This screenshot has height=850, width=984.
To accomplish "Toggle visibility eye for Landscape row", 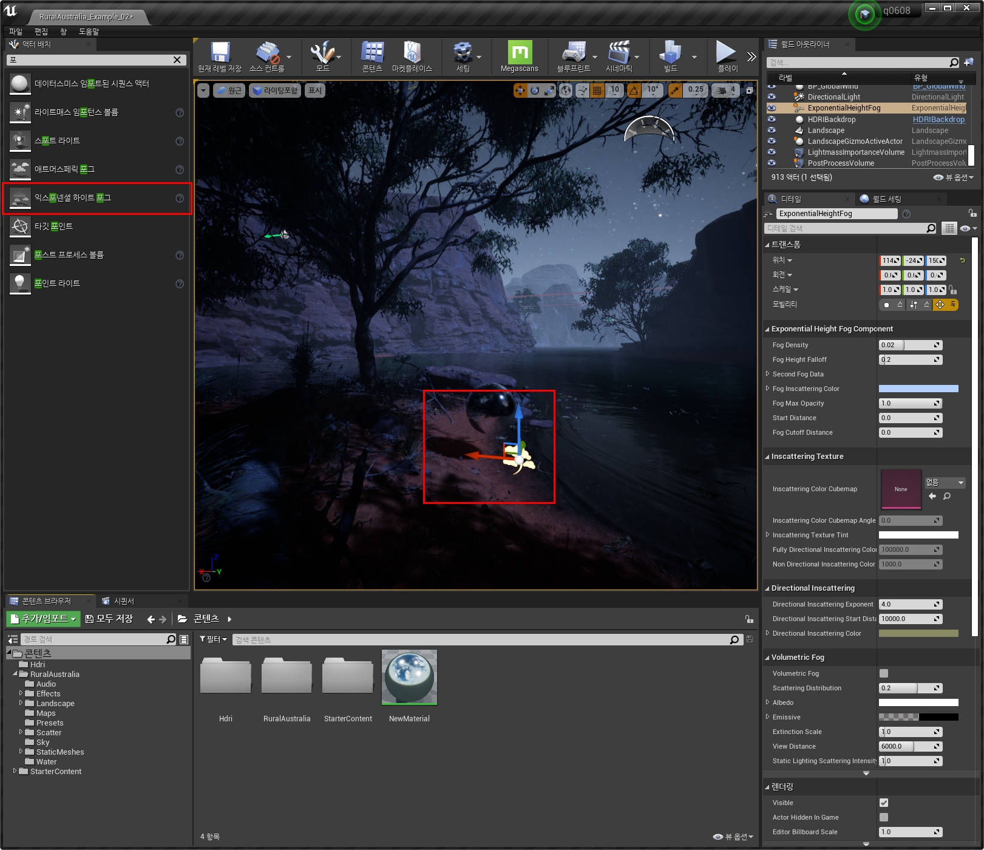I will point(772,131).
